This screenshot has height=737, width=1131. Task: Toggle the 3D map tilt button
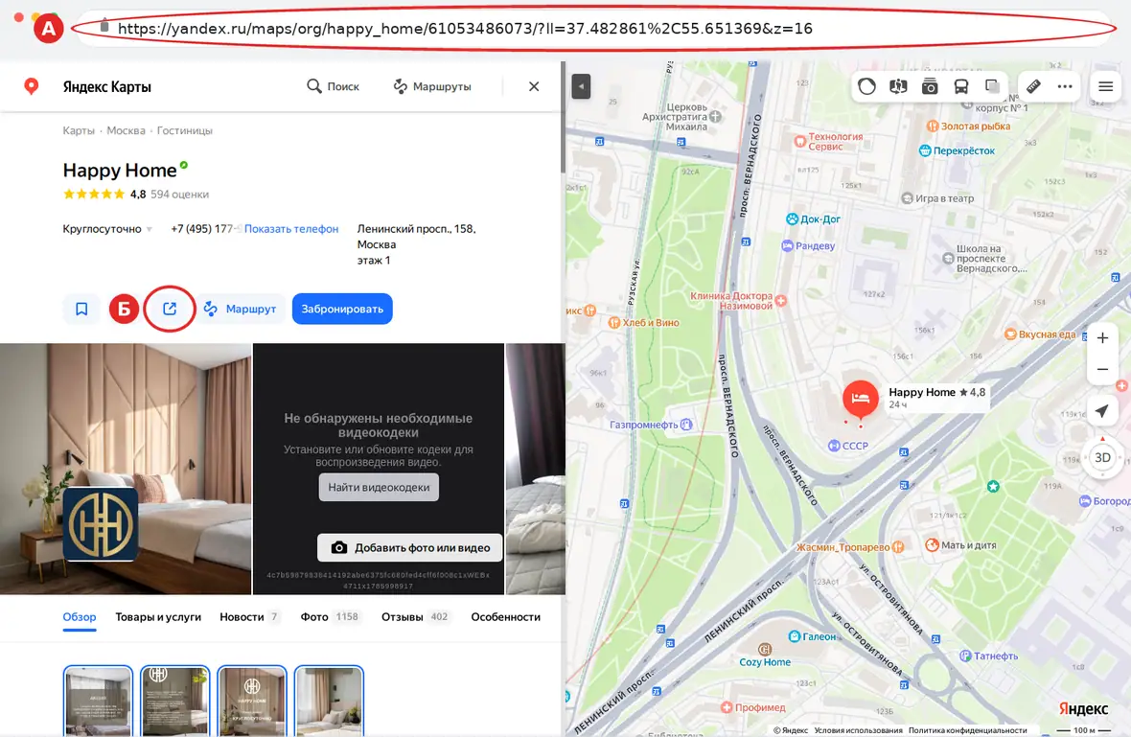point(1102,457)
